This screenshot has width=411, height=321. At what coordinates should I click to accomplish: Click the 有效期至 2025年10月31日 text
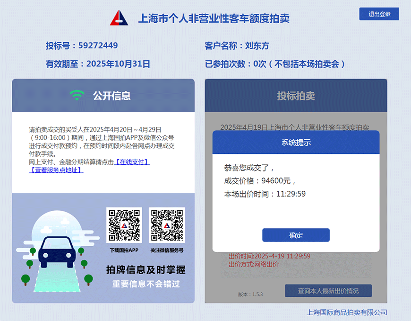tap(98, 64)
